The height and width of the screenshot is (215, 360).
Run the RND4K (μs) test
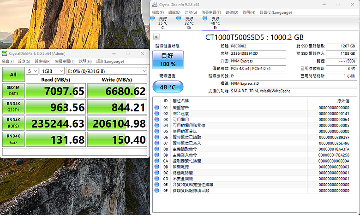[x=13, y=139]
